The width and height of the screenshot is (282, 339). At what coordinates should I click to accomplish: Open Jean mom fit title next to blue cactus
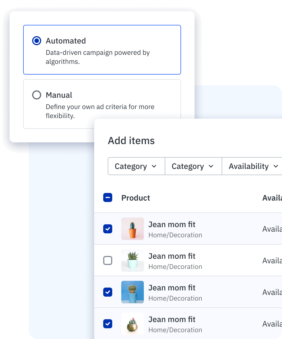[172, 288]
